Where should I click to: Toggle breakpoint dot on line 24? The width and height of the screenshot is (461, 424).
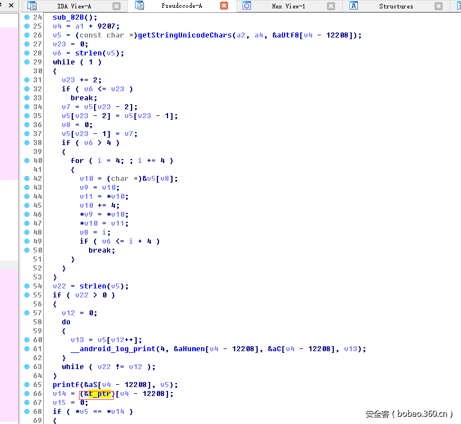click(27, 17)
